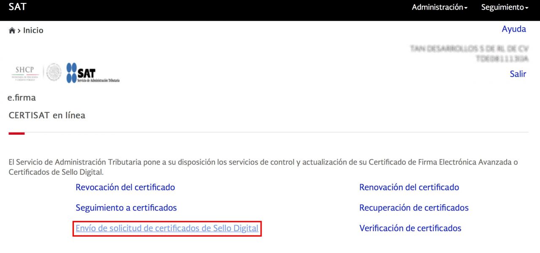The height and width of the screenshot is (253, 540).
Task: Click the Mexican coat of arms emblem
Action: (x=54, y=72)
